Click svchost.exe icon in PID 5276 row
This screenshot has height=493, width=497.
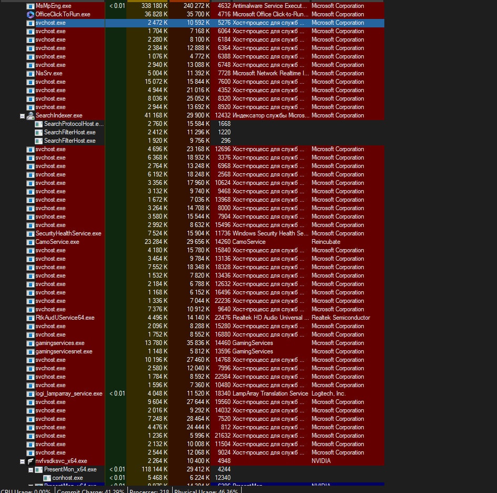click(x=31, y=23)
